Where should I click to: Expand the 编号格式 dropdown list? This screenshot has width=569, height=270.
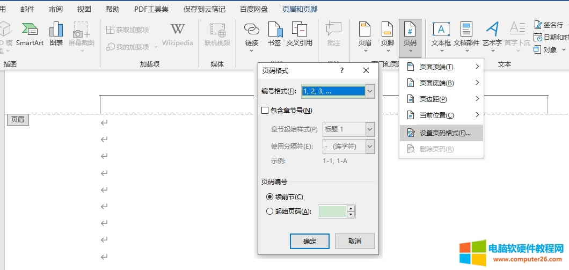370,91
